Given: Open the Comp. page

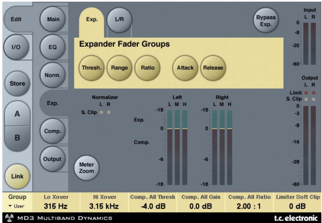Looking at the screenshot, I should [53, 131].
